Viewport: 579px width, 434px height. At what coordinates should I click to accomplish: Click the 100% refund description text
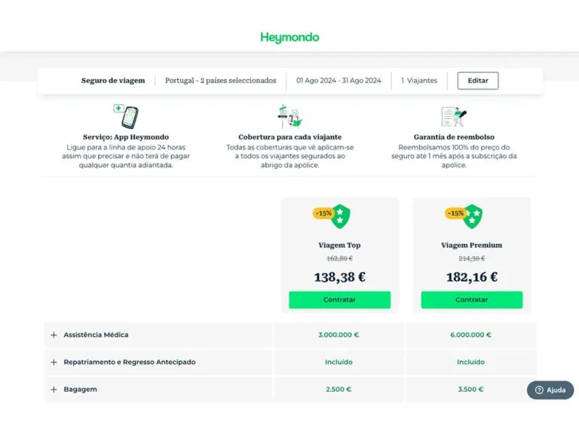tap(454, 156)
